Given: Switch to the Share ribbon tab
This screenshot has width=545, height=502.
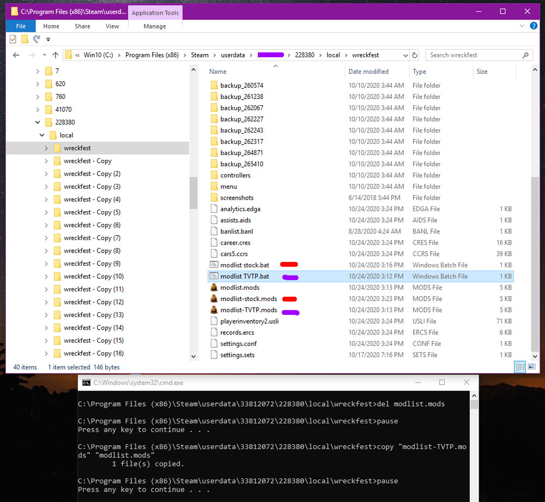Looking at the screenshot, I should coord(82,26).
